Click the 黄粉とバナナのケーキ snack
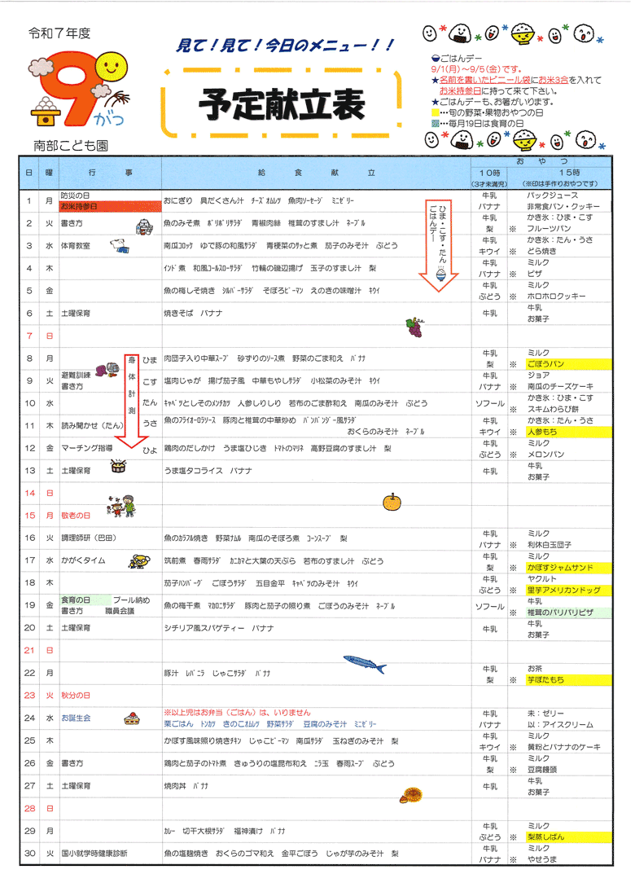 click(563, 748)
